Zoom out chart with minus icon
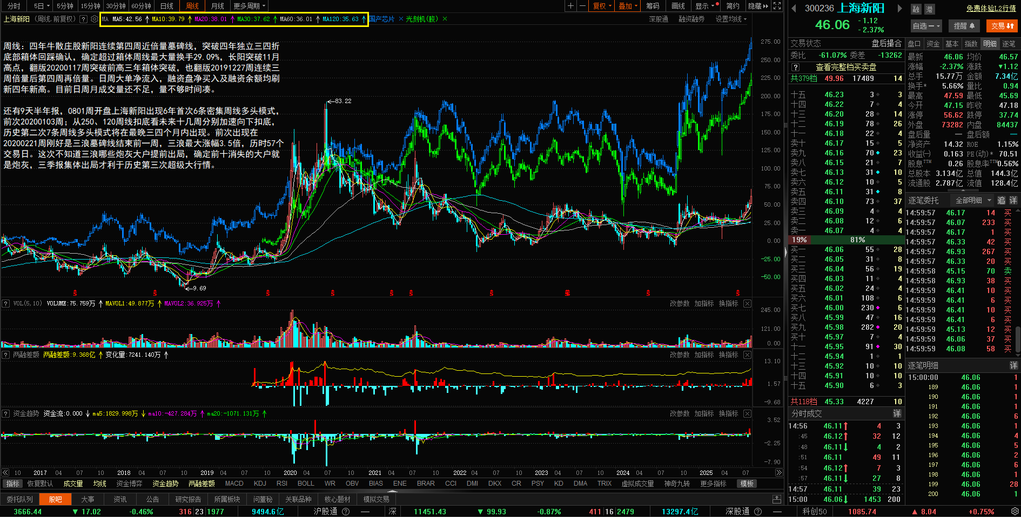Screen dimensions: 1021x517 582,6
